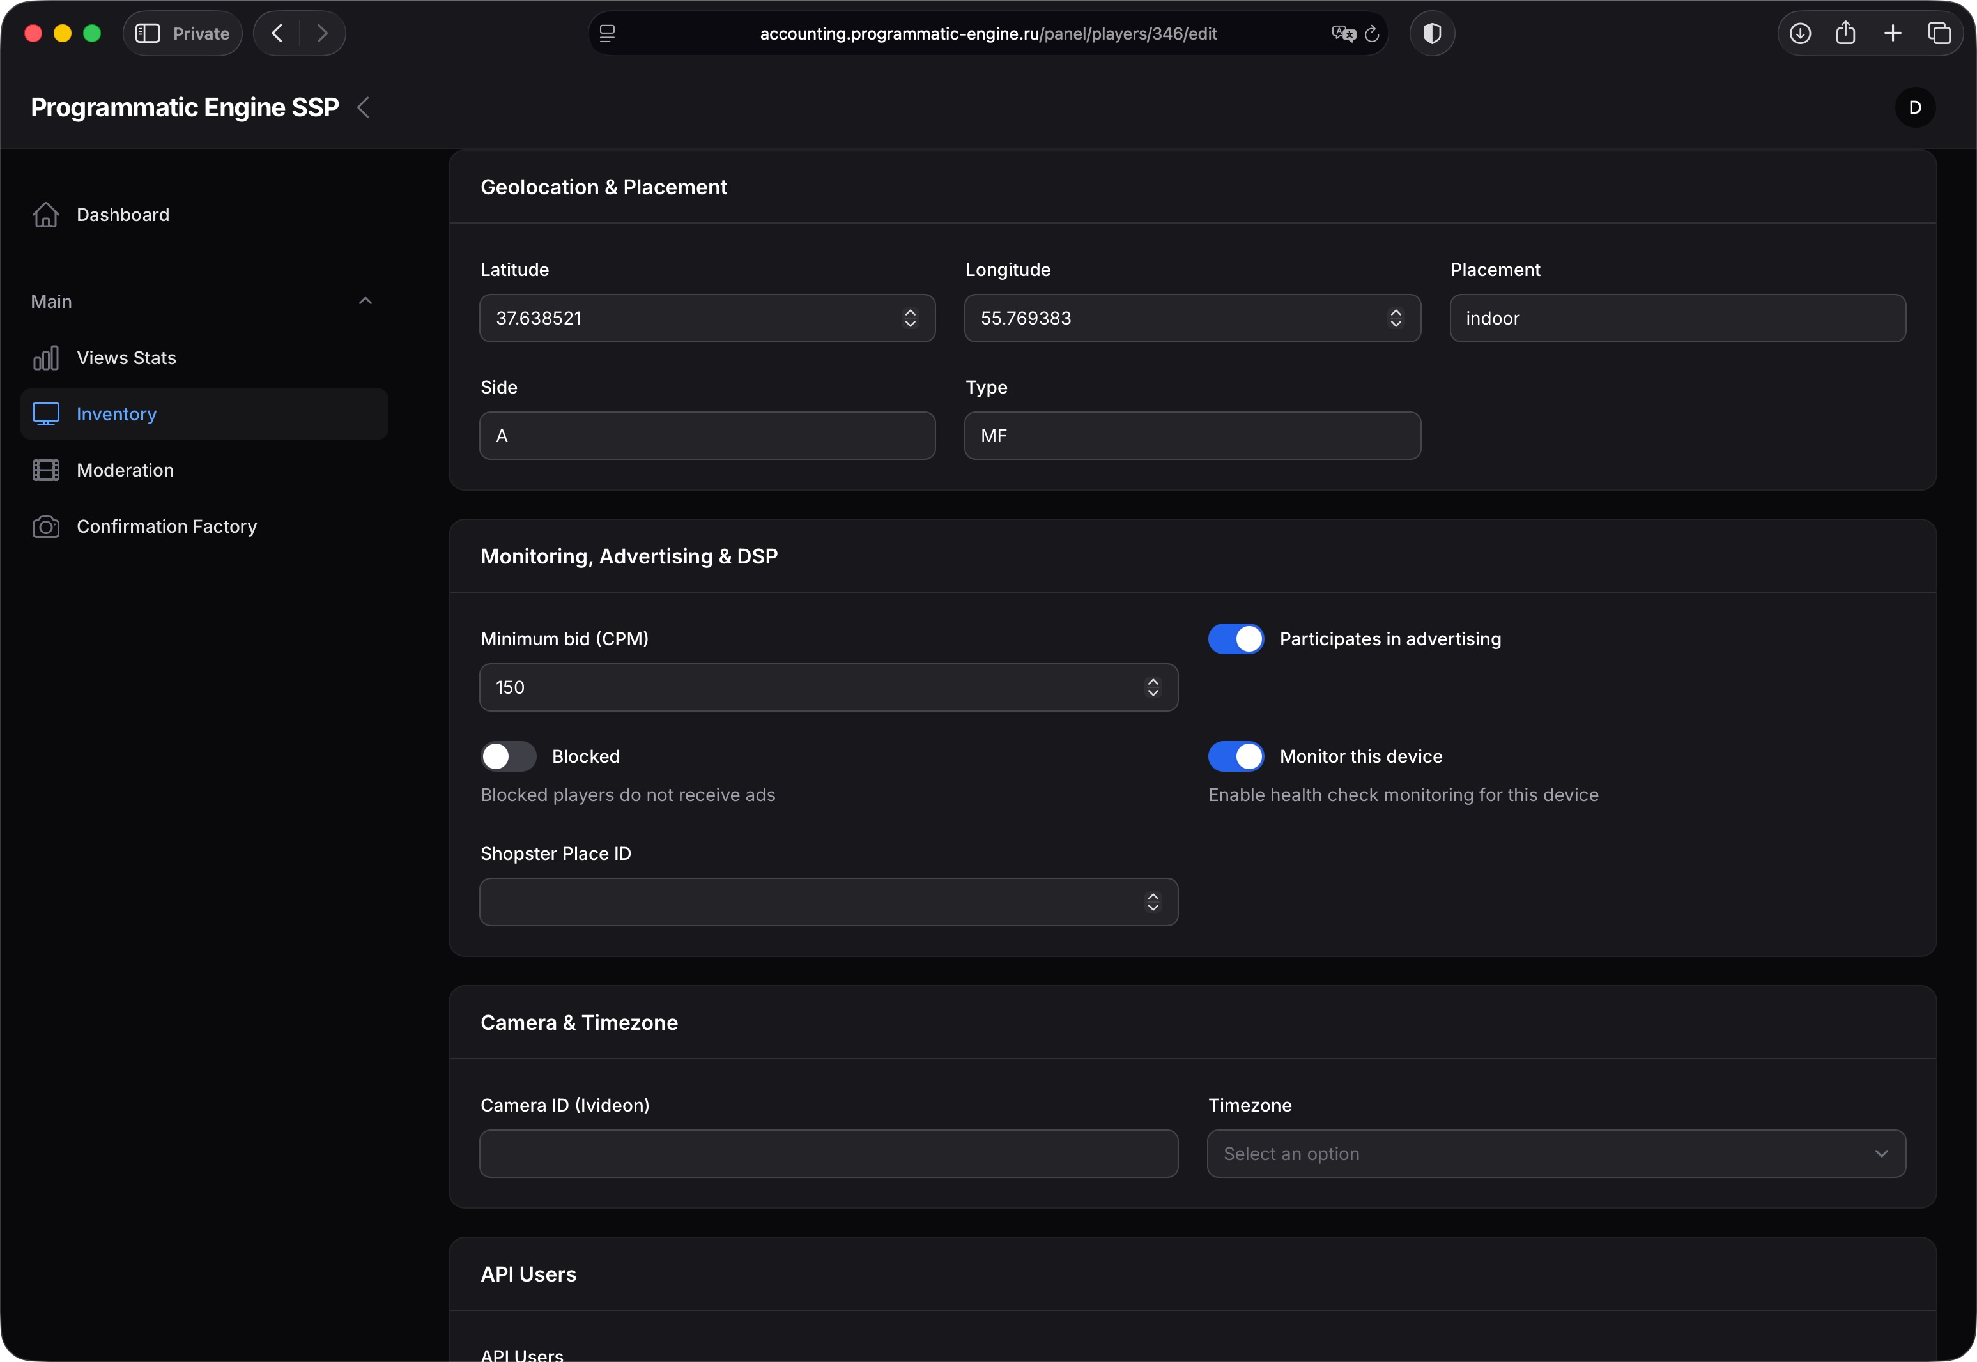The image size is (1977, 1362).
Task: Open Inventory in the sidebar
Action: pyautogui.click(x=117, y=414)
